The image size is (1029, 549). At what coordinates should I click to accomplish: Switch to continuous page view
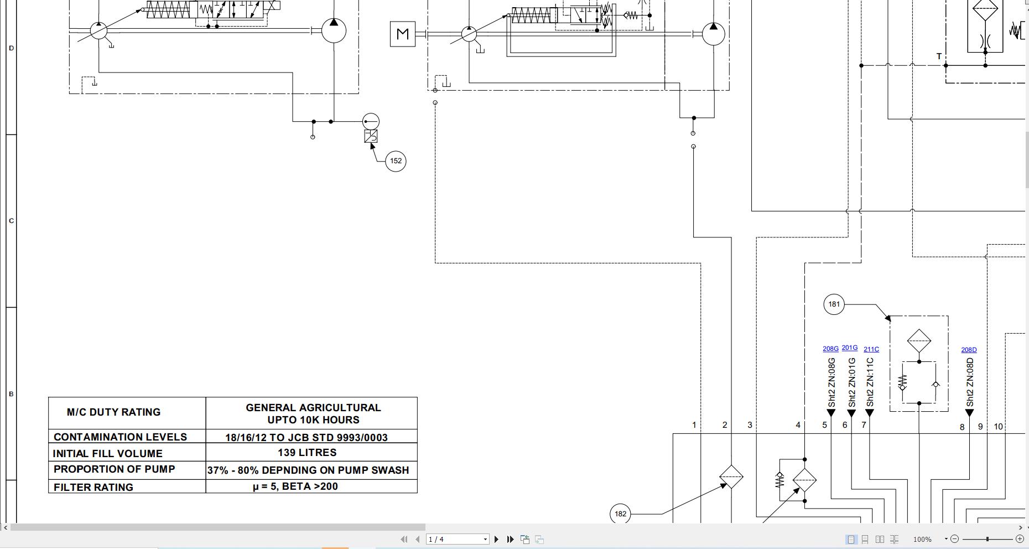coord(865,539)
